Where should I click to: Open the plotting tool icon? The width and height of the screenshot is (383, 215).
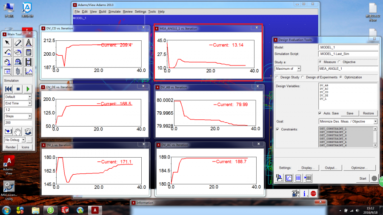(x=29, y=71)
